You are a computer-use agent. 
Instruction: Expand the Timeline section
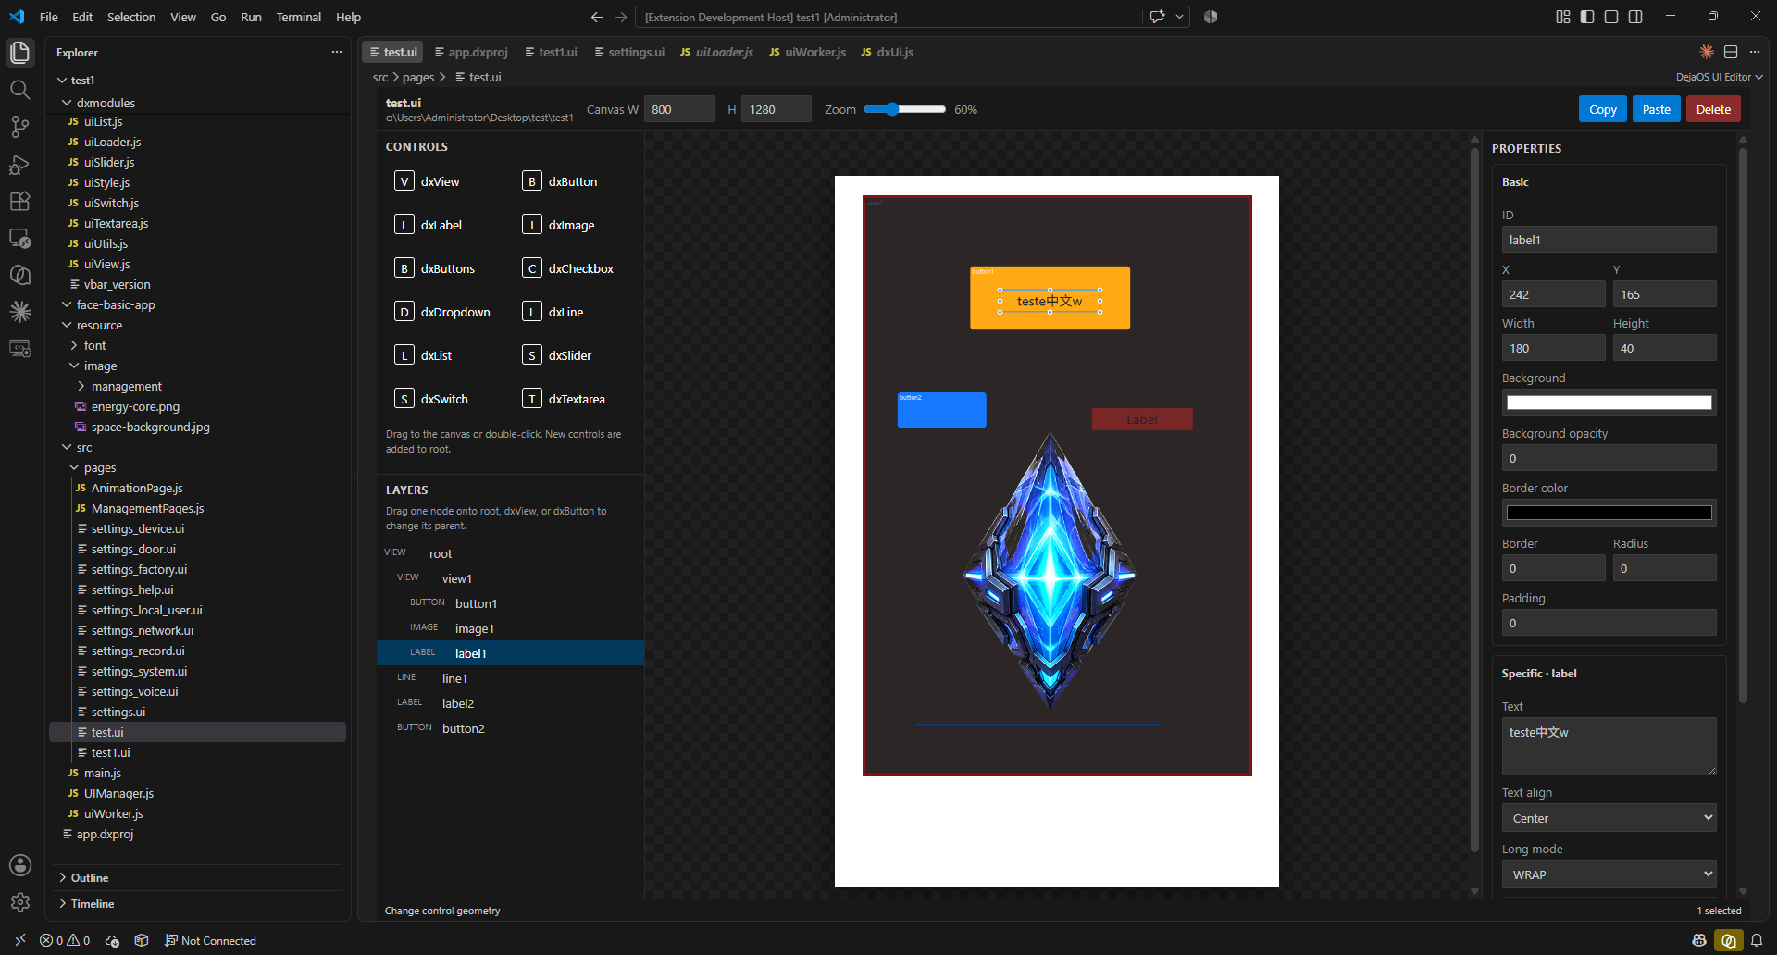coord(93,903)
